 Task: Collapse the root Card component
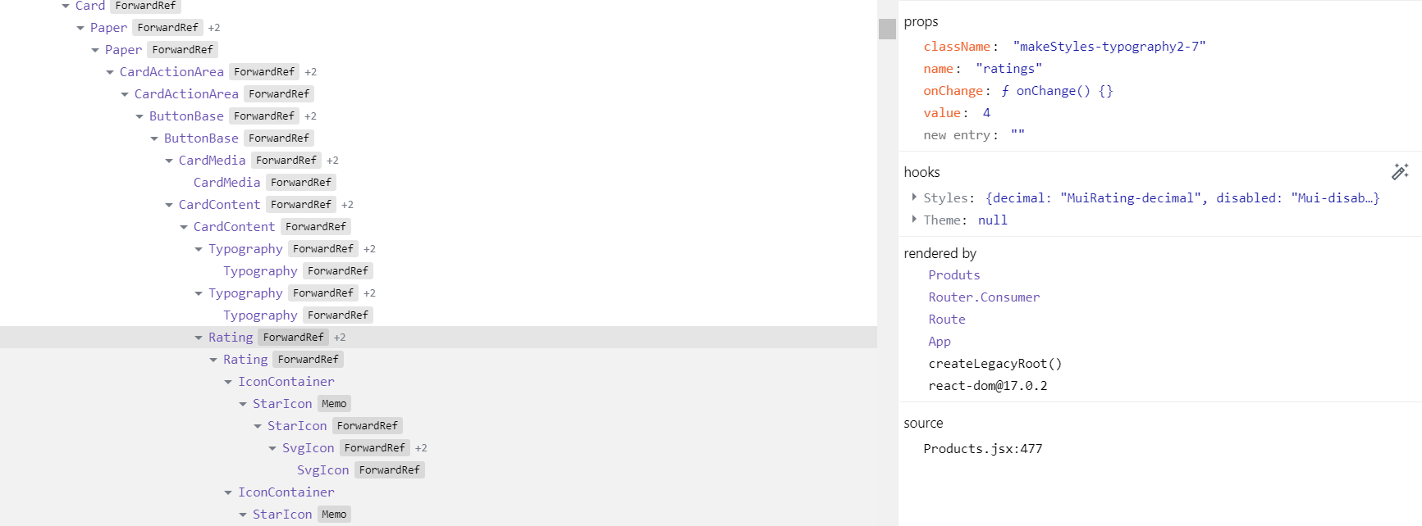(66, 6)
